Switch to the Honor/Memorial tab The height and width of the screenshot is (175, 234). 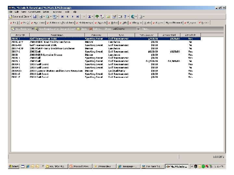pos(174,23)
